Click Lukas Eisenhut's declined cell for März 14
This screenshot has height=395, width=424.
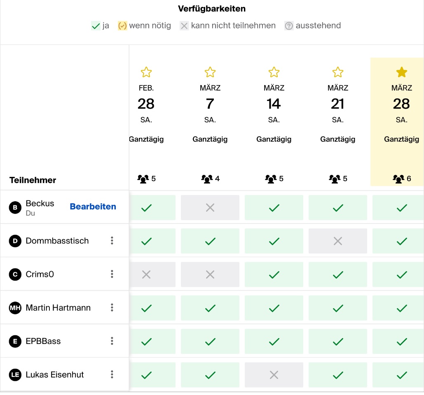pyautogui.click(x=274, y=375)
